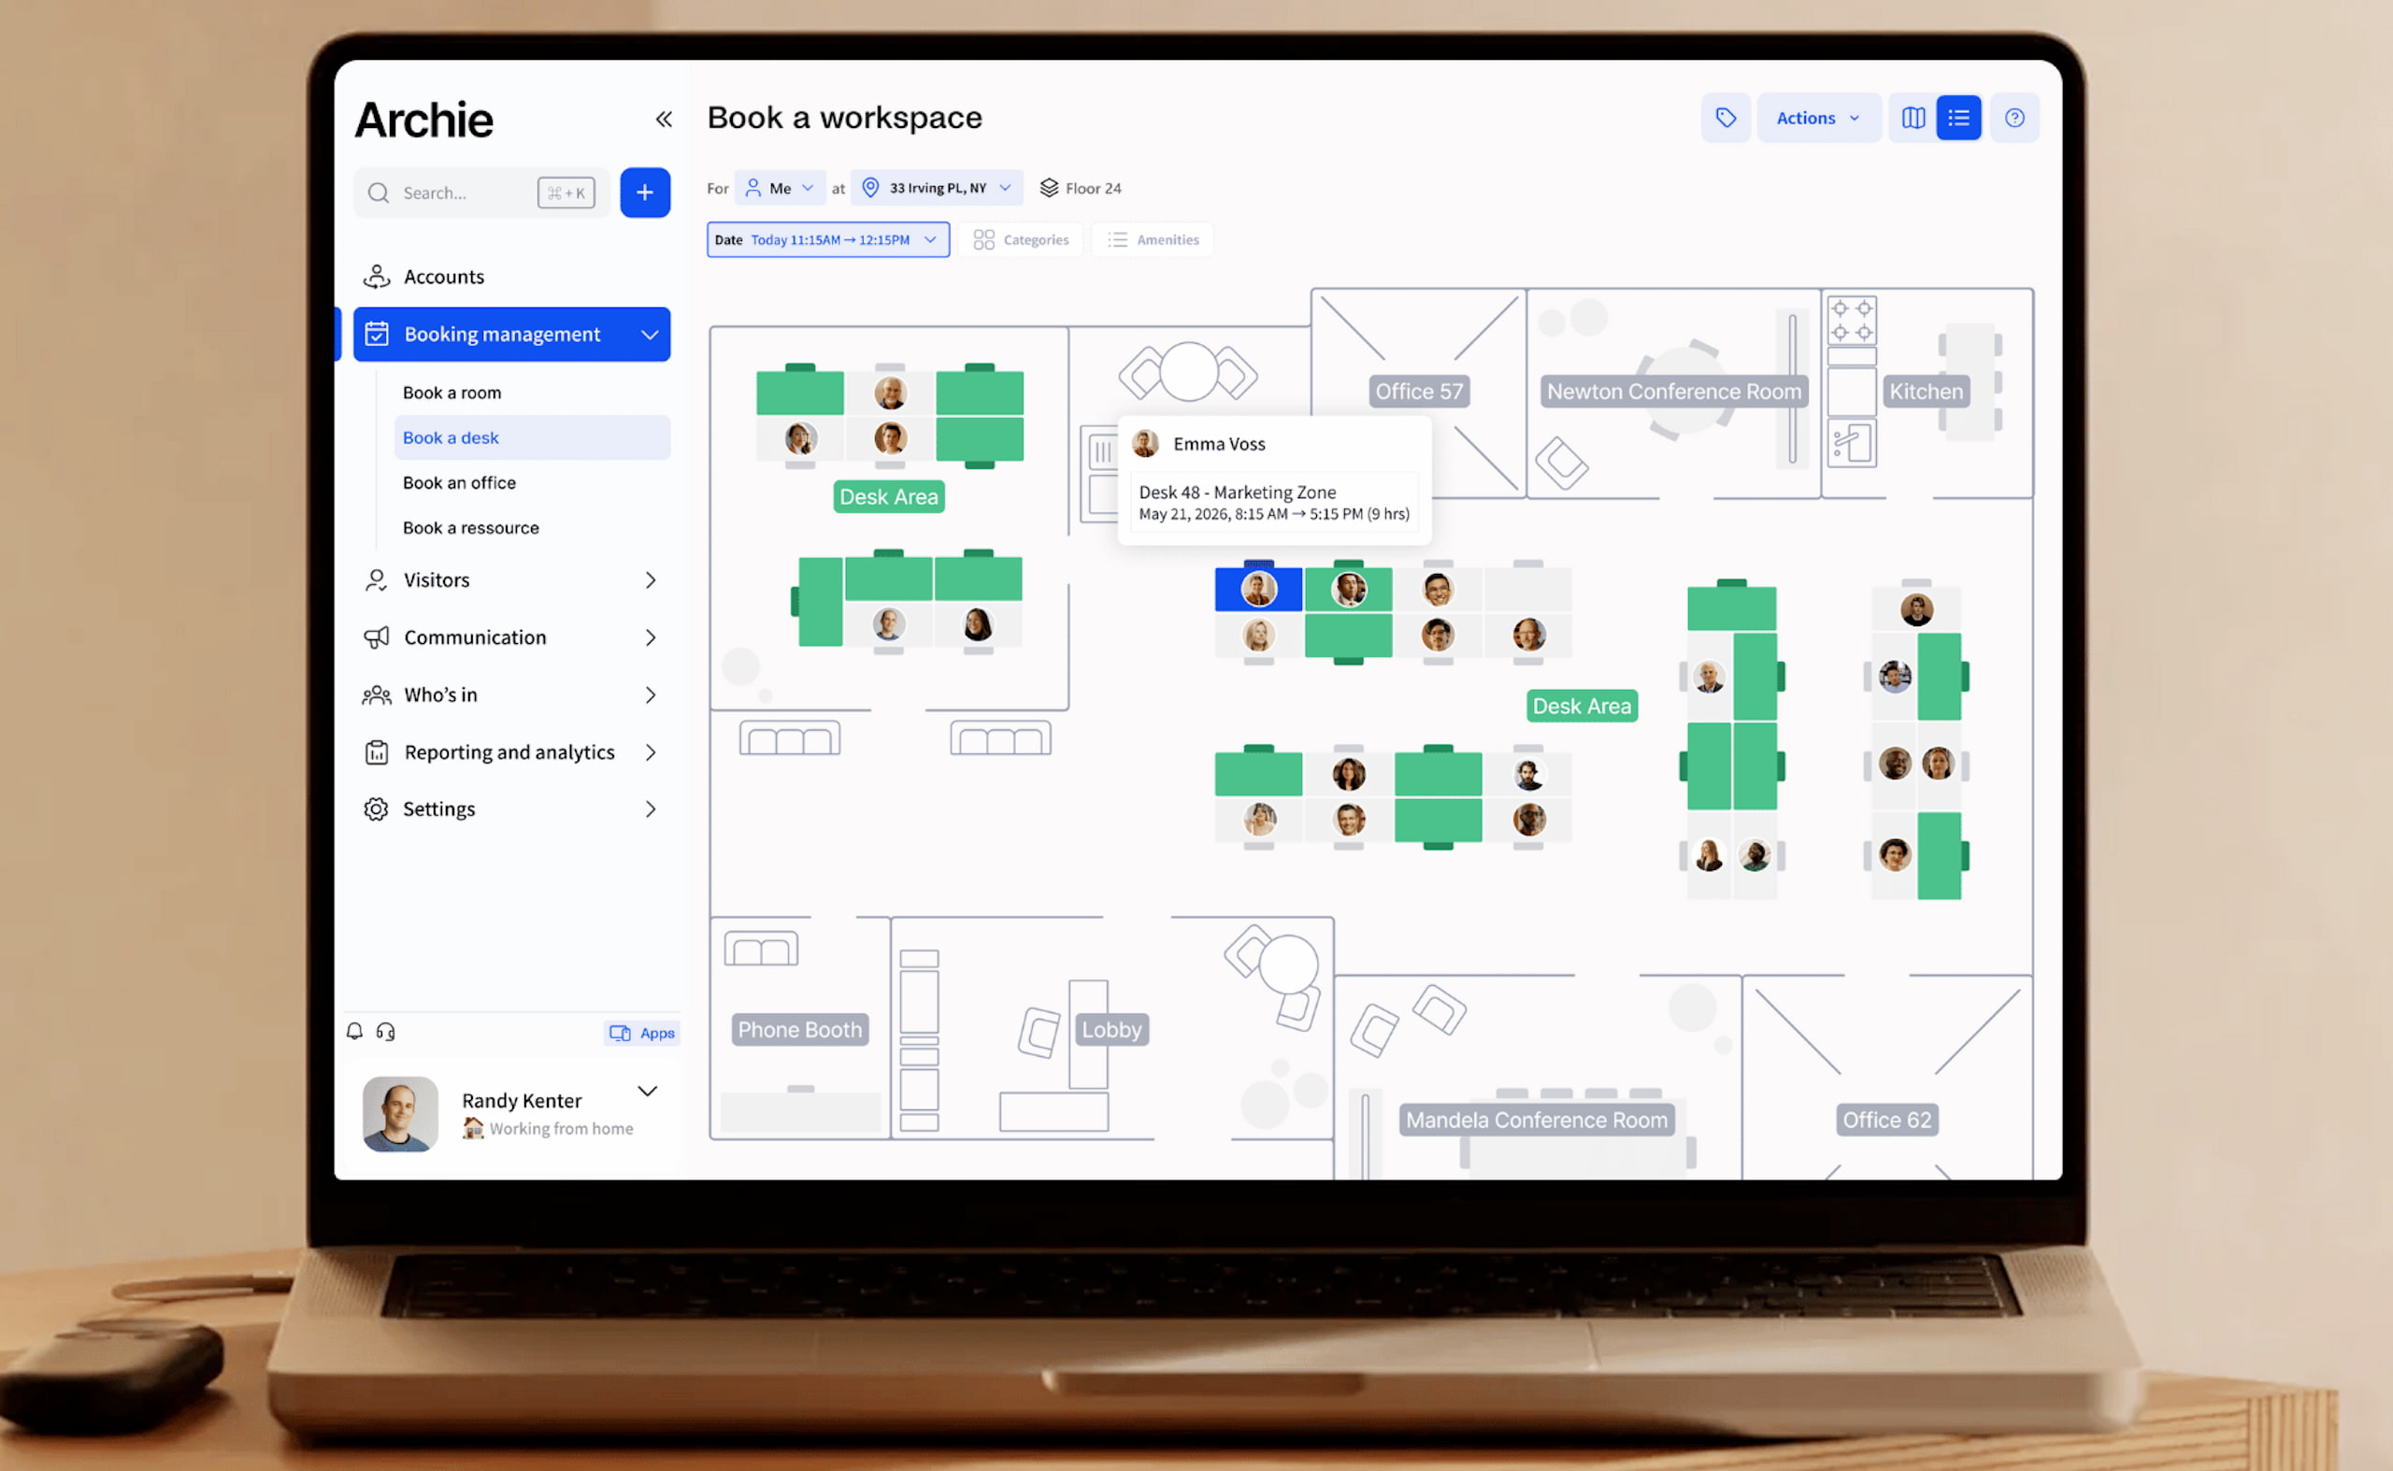Viewport: 2393px width, 1471px height.
Task: Open the help question mark icon
Action: pyautogui.click(x=2014, y=118)
